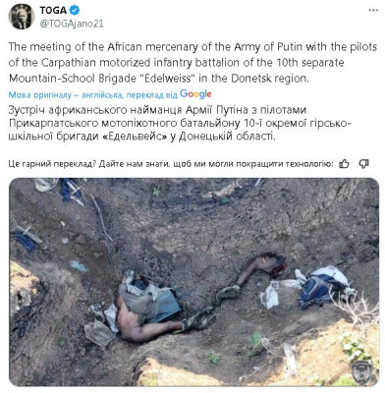Viewport: 385px width, 393px height.
Task: Click the Google logo in the translation line
Action: [195, 94]
